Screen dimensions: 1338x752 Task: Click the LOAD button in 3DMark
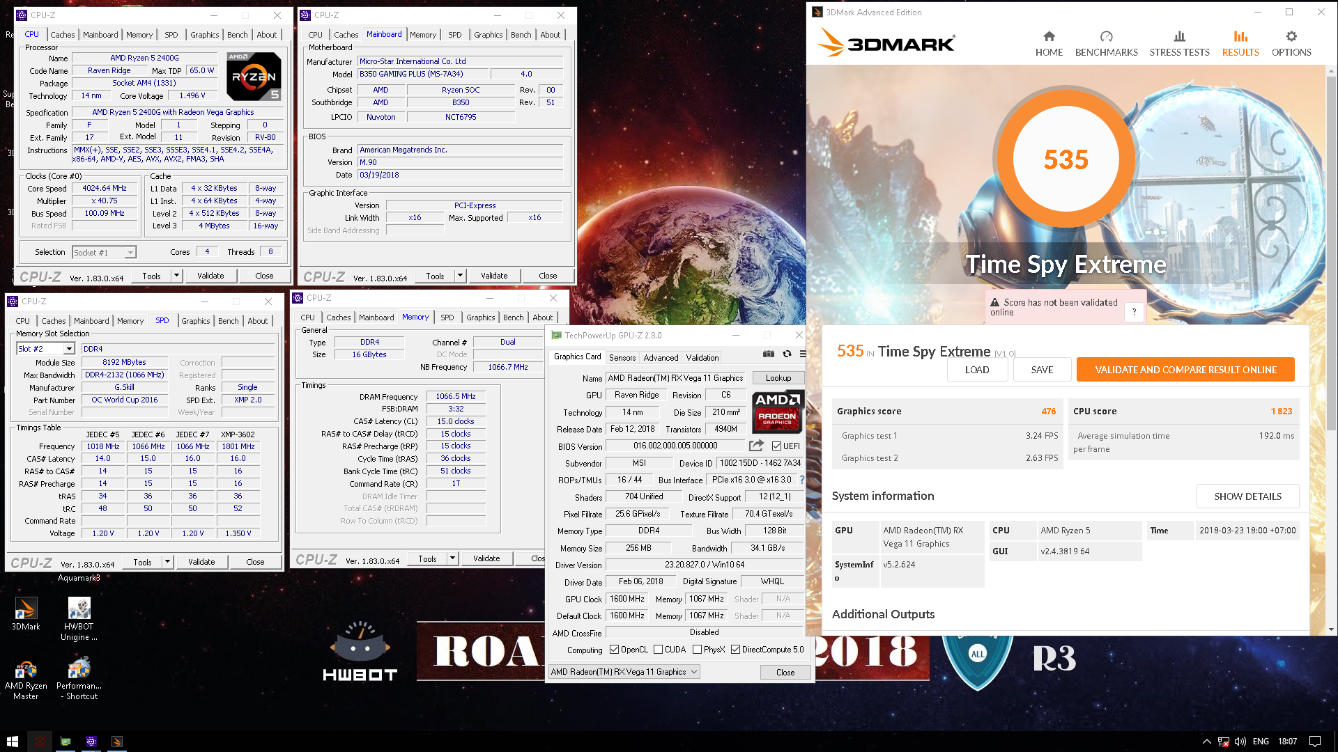[977, 370]
